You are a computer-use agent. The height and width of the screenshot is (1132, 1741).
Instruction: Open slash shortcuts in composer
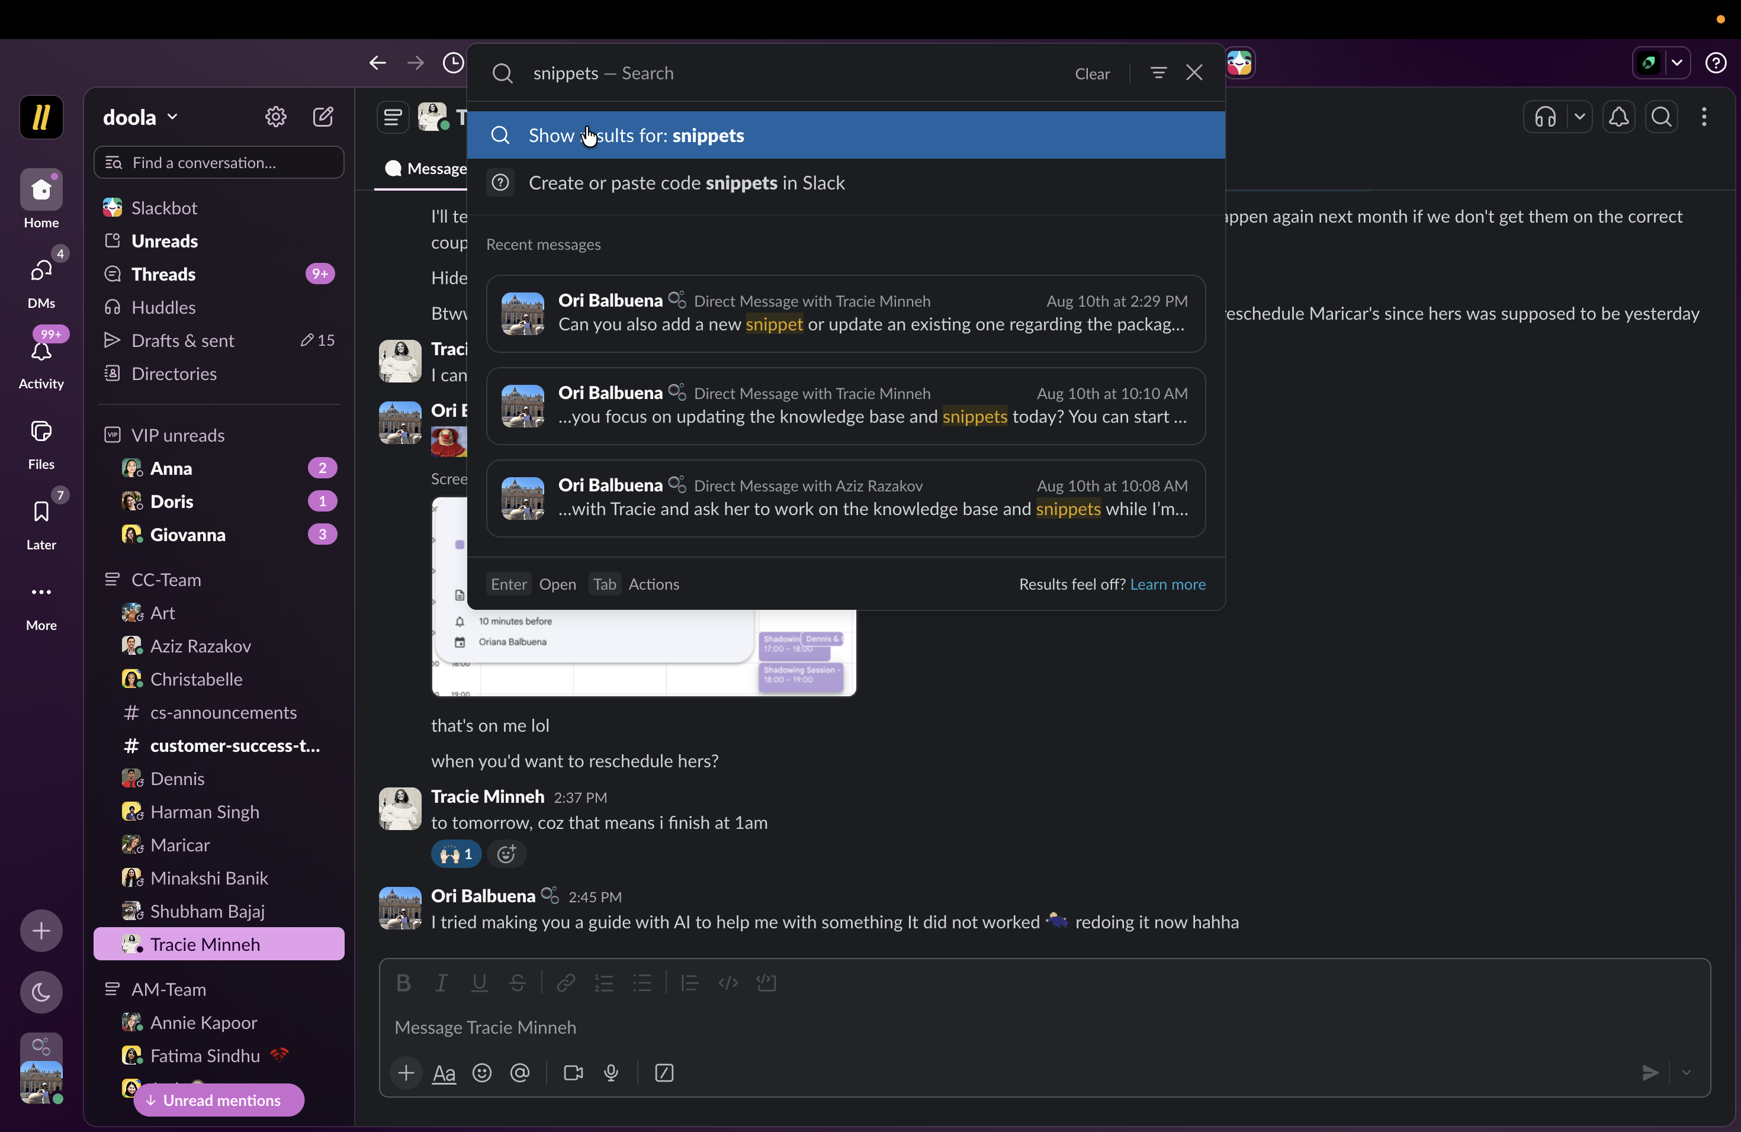click(664, 1073)
